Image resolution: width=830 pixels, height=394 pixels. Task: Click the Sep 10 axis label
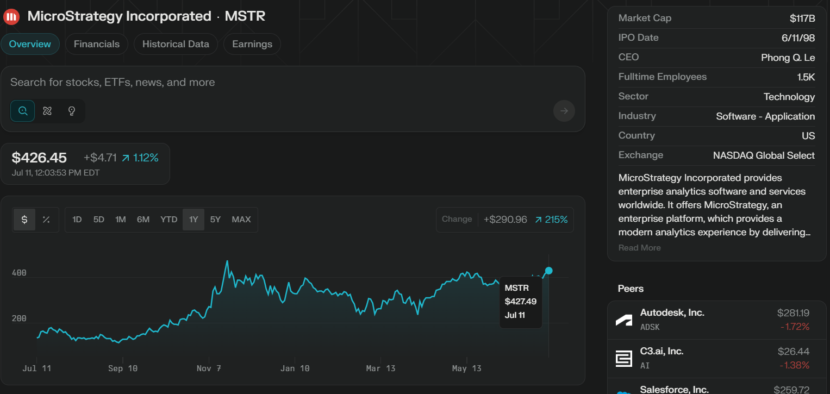tap(123, 368)
